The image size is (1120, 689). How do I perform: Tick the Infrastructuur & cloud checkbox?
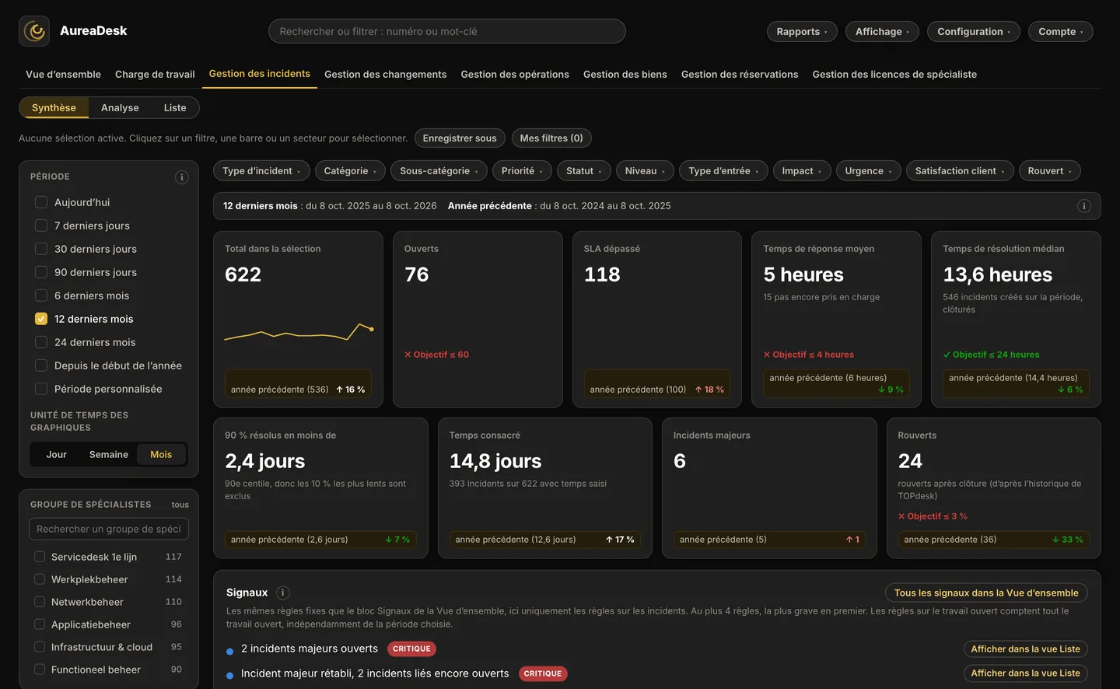[40, 647]
